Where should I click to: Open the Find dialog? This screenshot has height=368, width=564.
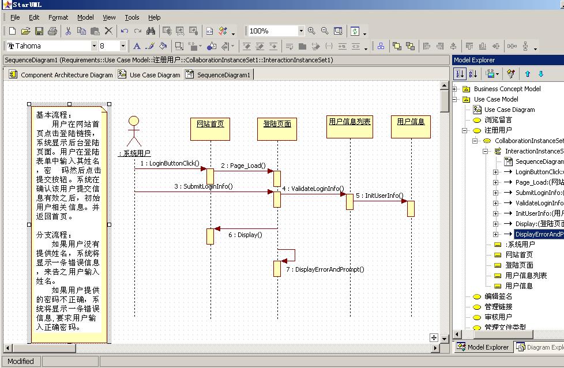(151, 31)
